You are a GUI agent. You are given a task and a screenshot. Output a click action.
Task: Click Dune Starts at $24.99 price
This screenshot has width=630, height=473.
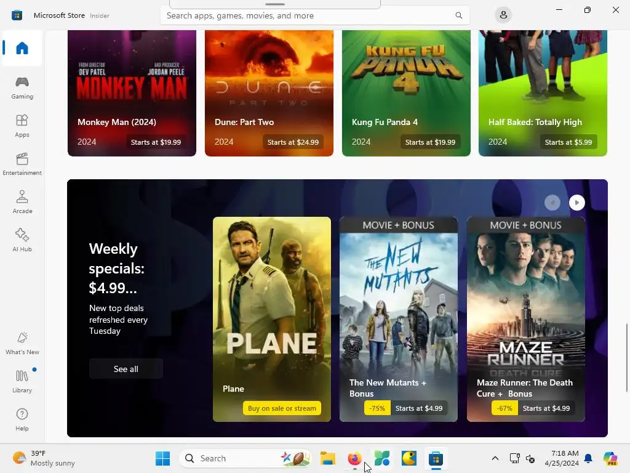point(293,142)
